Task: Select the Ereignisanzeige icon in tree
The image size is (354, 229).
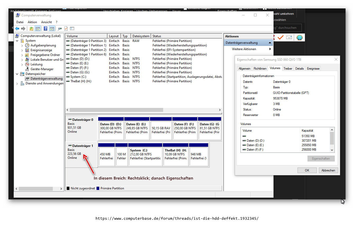Action: (x=27, y=50)
